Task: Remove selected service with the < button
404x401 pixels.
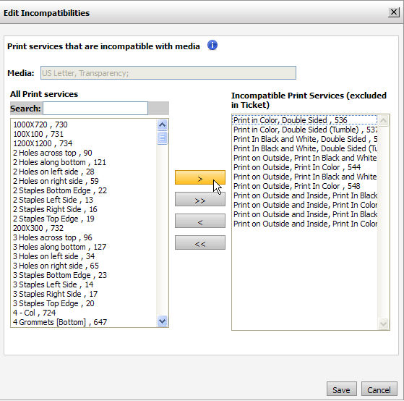Action: tap(200, 221)
